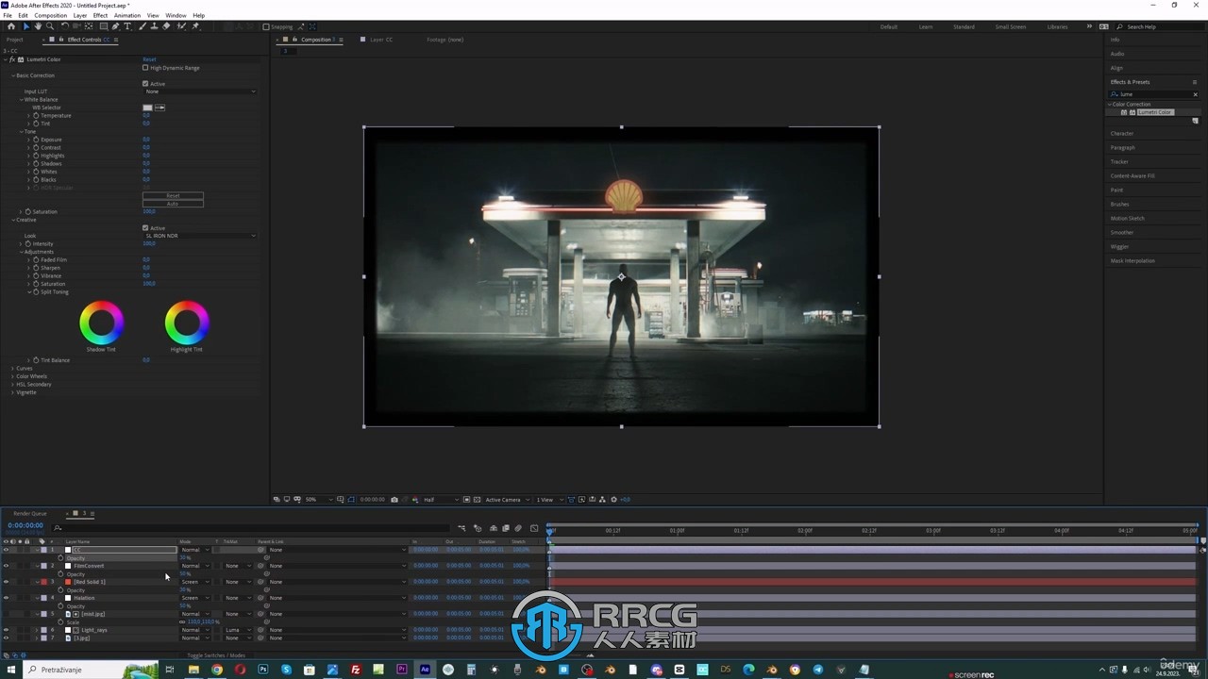Click the white balance color swatch

pos(147,108)
